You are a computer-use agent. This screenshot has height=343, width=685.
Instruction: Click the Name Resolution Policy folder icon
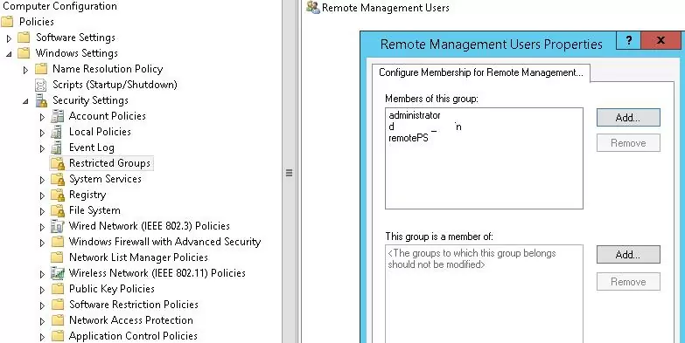pos(41,69)
